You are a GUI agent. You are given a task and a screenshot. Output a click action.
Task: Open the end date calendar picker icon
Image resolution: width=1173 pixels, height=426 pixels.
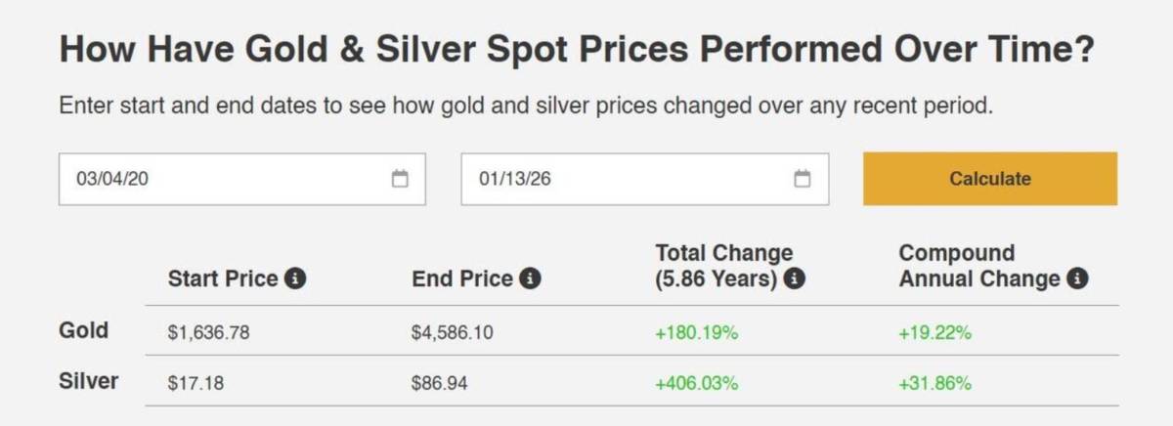[x=803, y=179]
